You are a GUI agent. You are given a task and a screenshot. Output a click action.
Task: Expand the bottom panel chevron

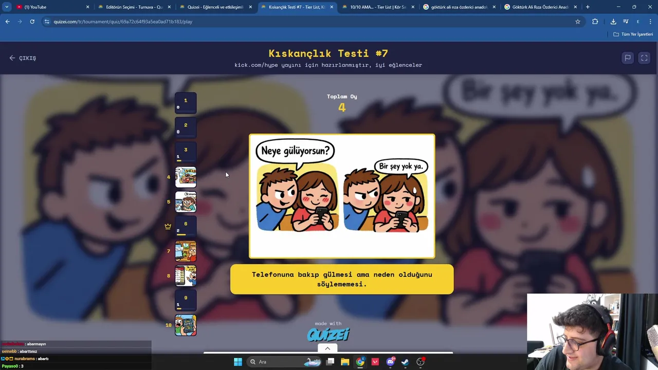click(327, 348)
